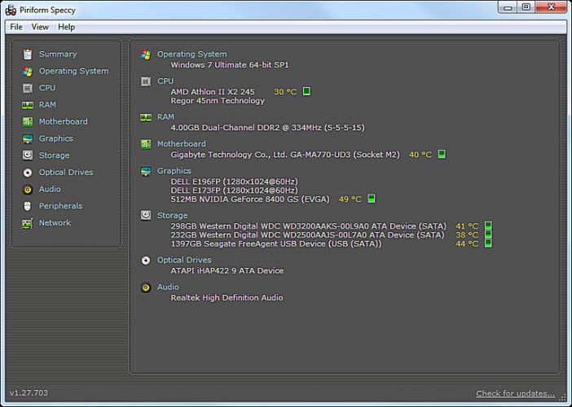Click the 512MB NVIDIA GeForce 8400 GS text
The width and height of the screenshot is (572, 407).
click(250, 199)
